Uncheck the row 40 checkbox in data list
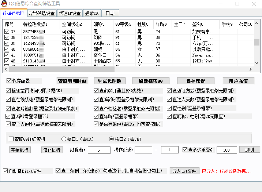Viewport: 262px width, 192px height. pyautogui.click(x=6, y=49)
